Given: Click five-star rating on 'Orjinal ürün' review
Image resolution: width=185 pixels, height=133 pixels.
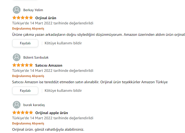Looking at the screenshot, I should [23, 18].
